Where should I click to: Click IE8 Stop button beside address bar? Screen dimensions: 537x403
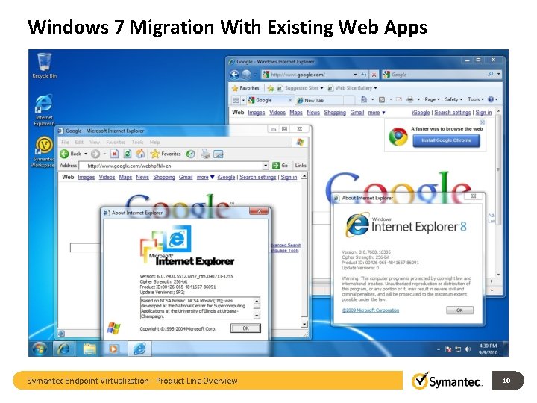point(374,75)
